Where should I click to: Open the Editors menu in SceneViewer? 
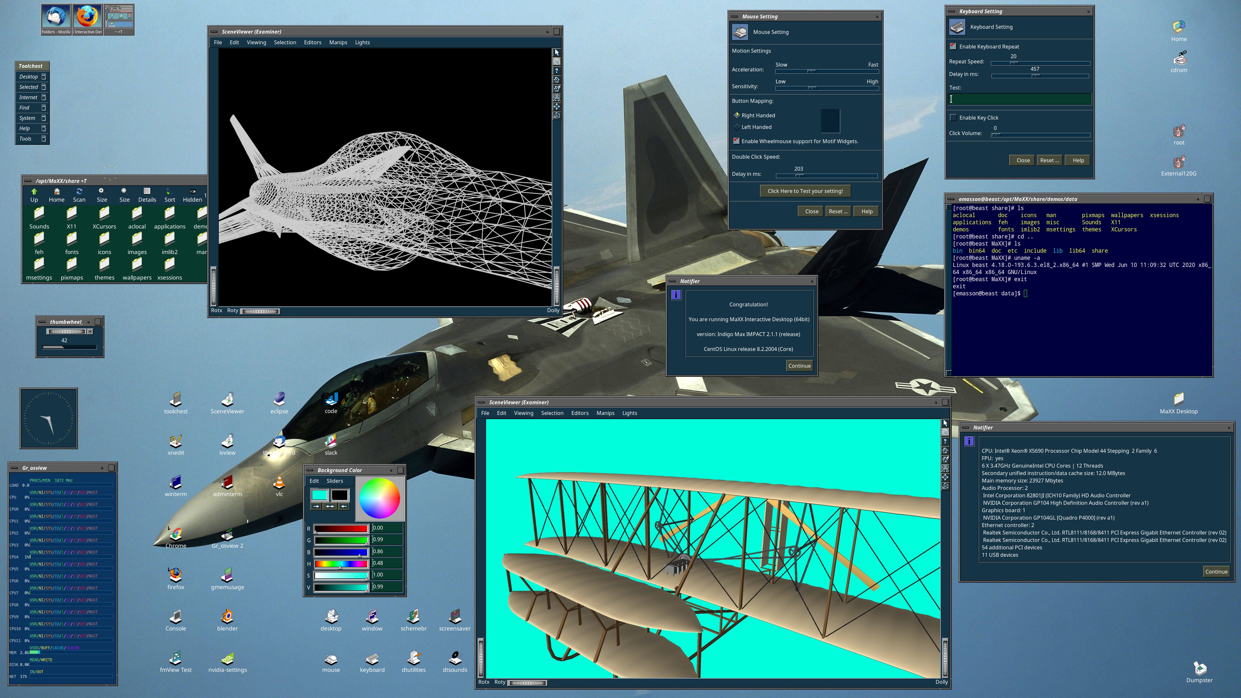[x=312, y=42]
